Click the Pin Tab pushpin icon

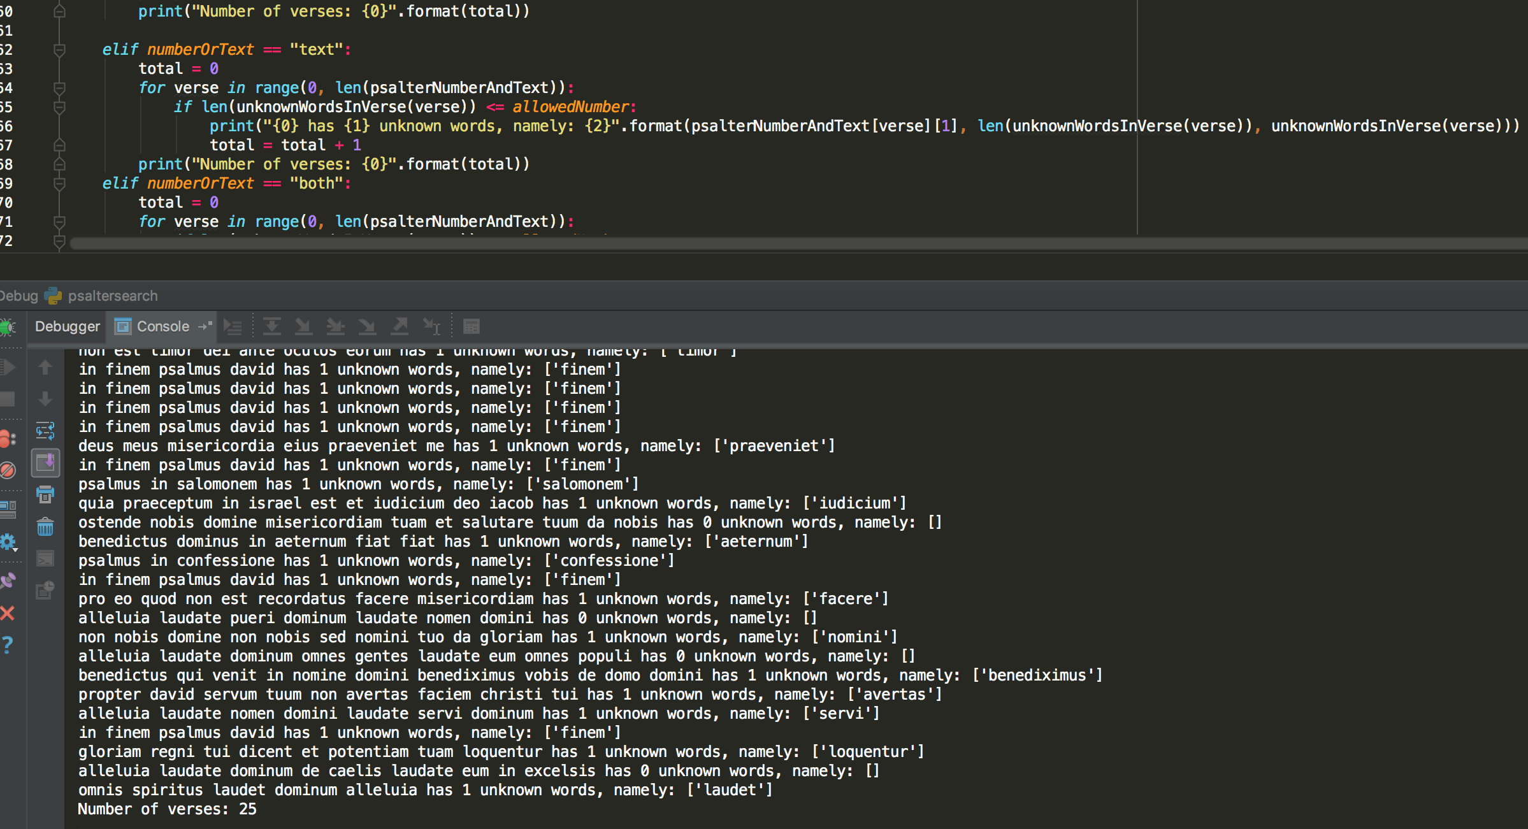click(8, 580)
